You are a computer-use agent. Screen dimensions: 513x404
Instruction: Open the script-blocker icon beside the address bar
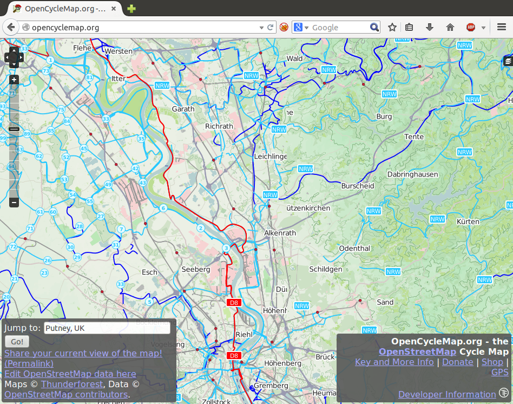pyautogui.click(x=284, y=27)
